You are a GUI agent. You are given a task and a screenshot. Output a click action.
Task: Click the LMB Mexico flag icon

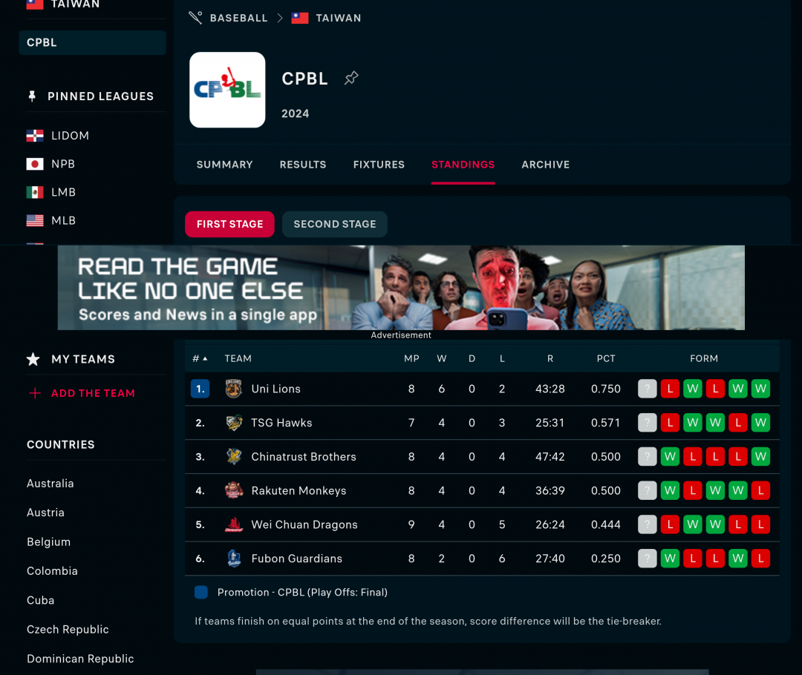(35, 192)
